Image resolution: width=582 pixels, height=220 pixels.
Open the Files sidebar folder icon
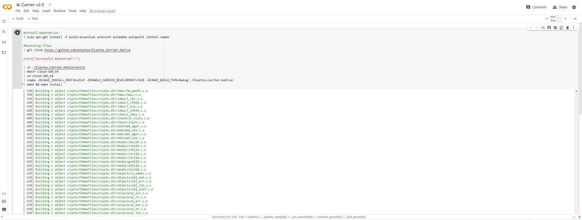[4, 52]
